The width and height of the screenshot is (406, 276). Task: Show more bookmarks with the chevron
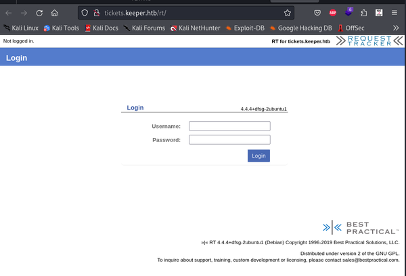tap(396, 28)
